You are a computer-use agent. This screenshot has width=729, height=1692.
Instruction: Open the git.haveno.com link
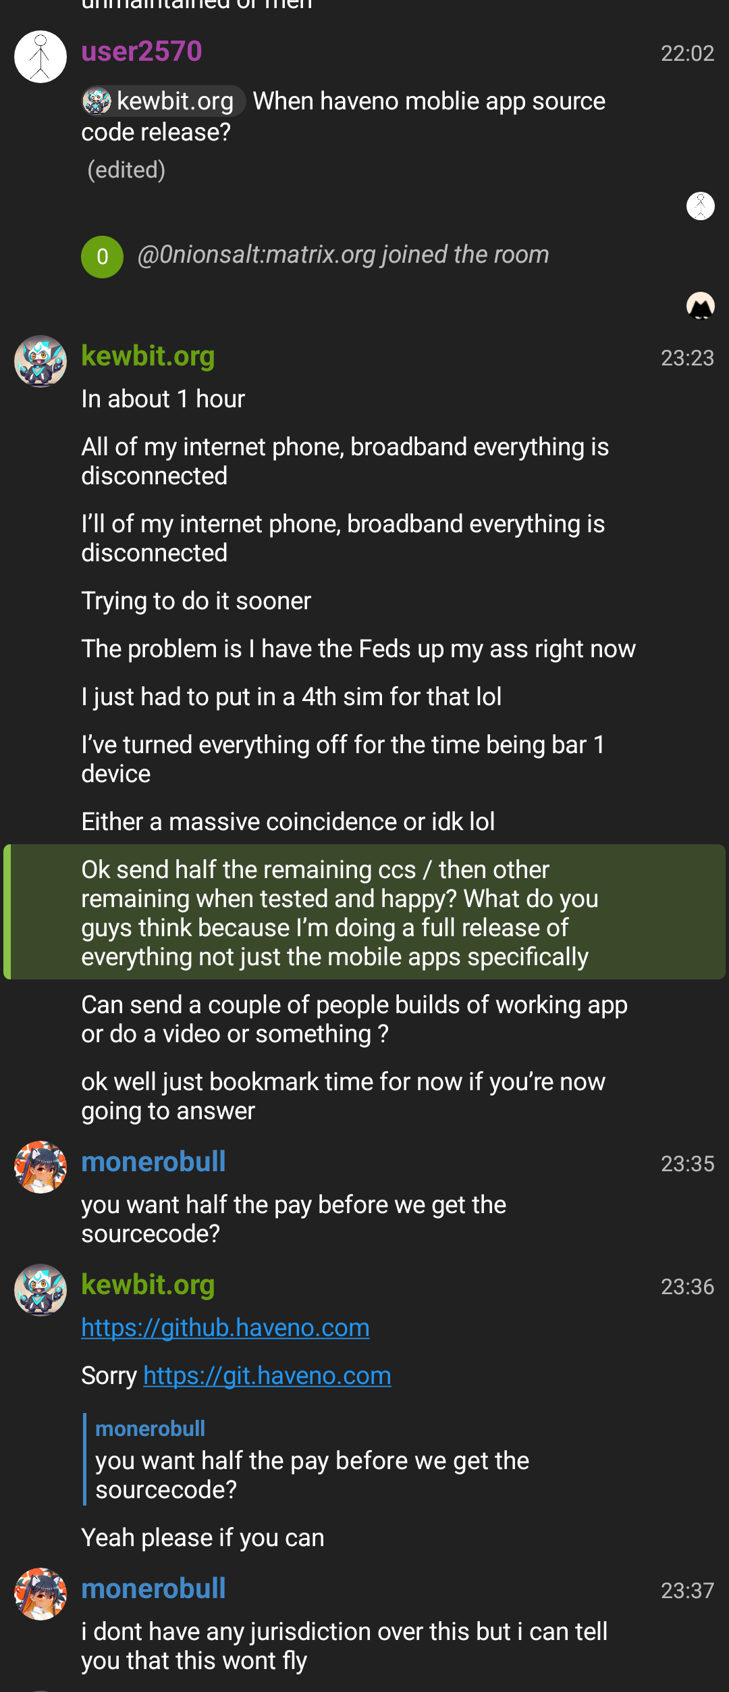pos(267,1376)
